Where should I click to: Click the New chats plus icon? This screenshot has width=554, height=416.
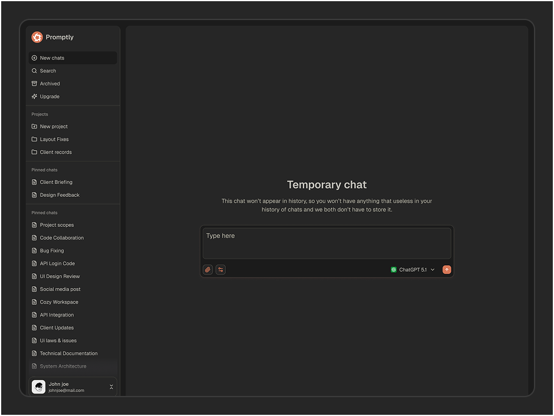(x=34, y=58)
